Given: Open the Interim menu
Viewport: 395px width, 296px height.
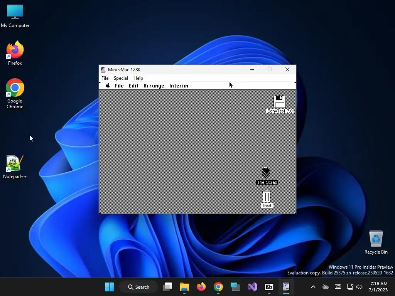Looking at the screenshot, I should [179, 86].
